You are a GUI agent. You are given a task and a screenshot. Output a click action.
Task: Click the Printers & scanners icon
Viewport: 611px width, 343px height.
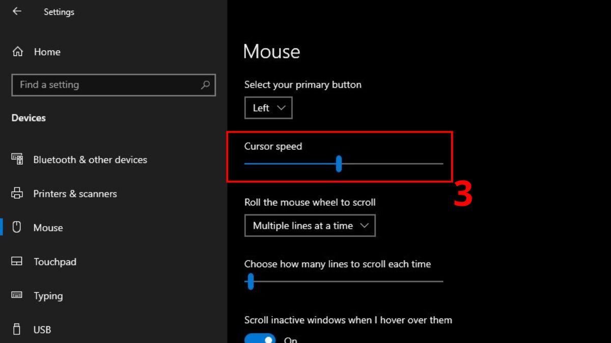[x=17, y=194]
